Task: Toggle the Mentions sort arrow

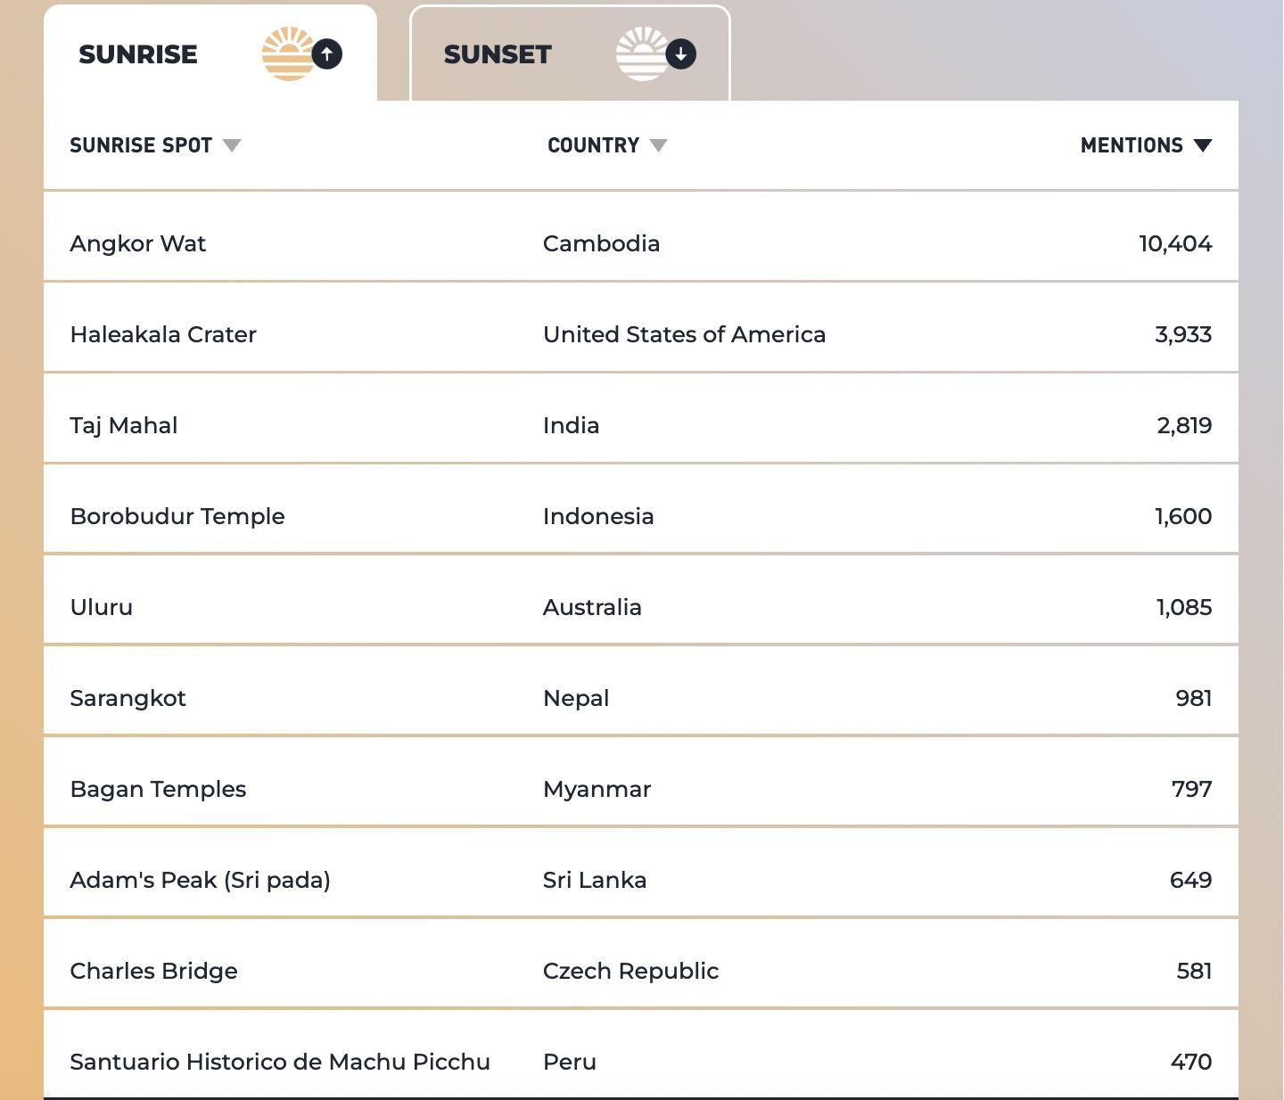Action: [1202, 145]
